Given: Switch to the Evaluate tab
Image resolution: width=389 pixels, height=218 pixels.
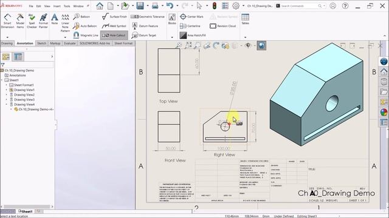Looking at the screenshot, I should pos(70,43).
